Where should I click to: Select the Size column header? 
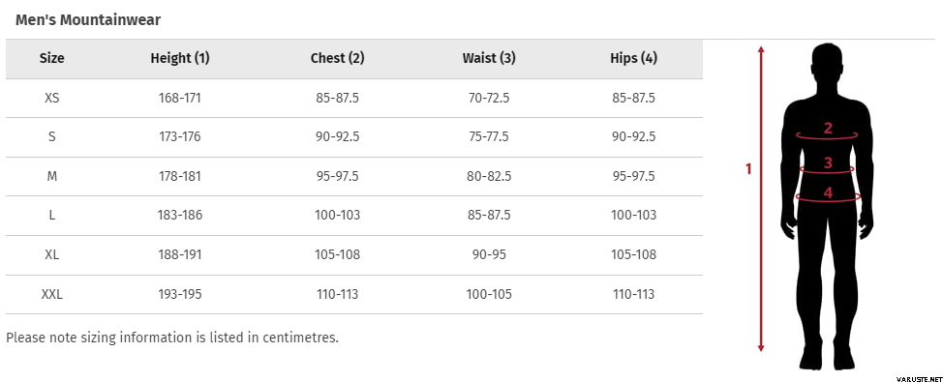(51, 58)
